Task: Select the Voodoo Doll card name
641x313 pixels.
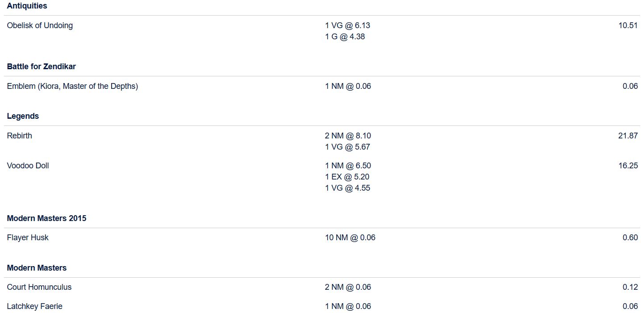Action: point(28,166)
